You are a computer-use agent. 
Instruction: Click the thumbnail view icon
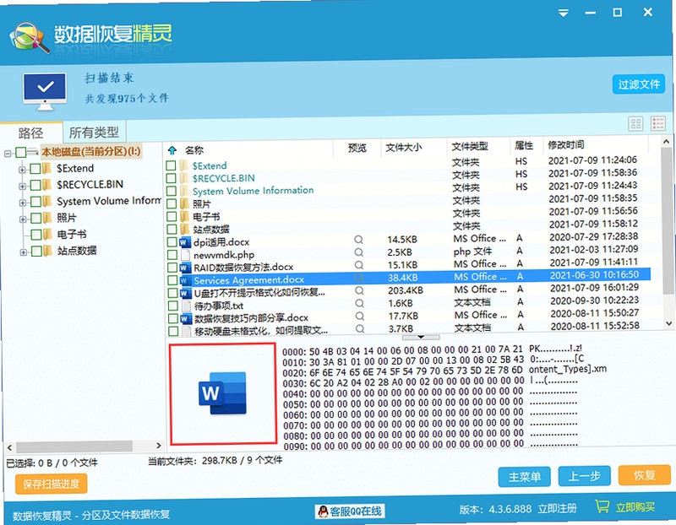click(x=635, y=124)
